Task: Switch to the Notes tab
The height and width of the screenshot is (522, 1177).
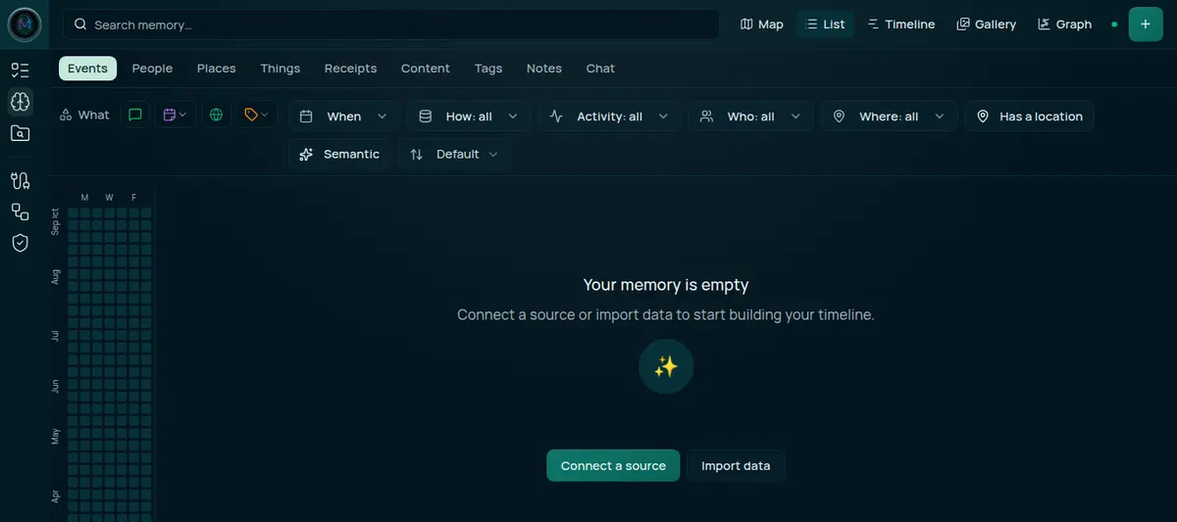Action: pyautogui.click(x=544, y=69)
